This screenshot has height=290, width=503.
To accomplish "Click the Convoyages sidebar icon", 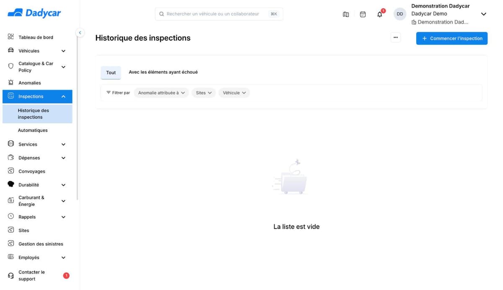I will tap(11, 171).
